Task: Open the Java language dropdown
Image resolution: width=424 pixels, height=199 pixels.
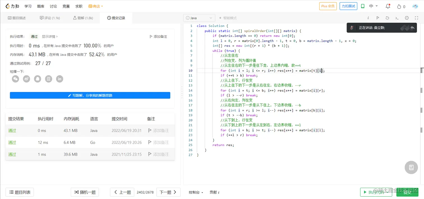Action: 199,18
